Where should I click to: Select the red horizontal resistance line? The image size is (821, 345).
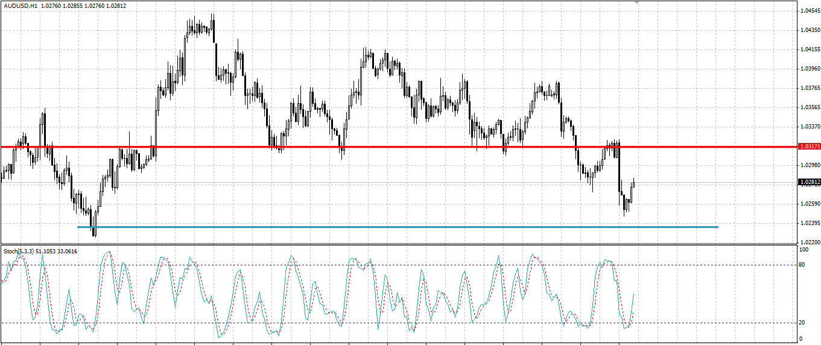398,147
